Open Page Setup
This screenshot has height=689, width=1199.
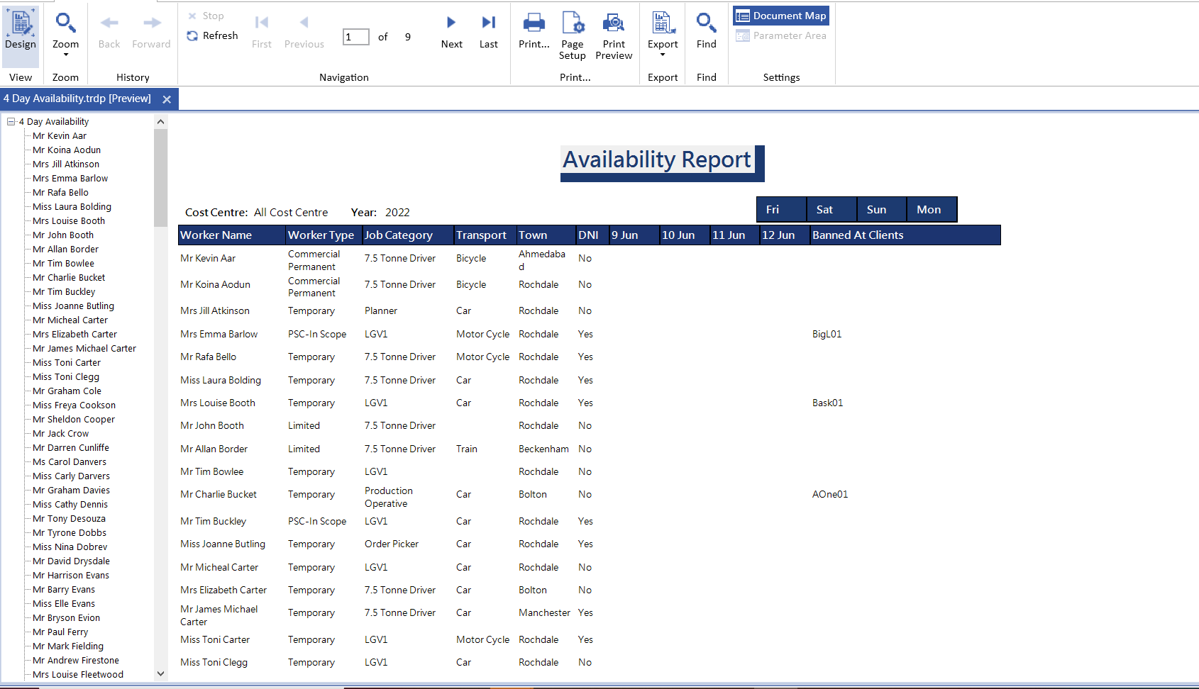[572, 35]
